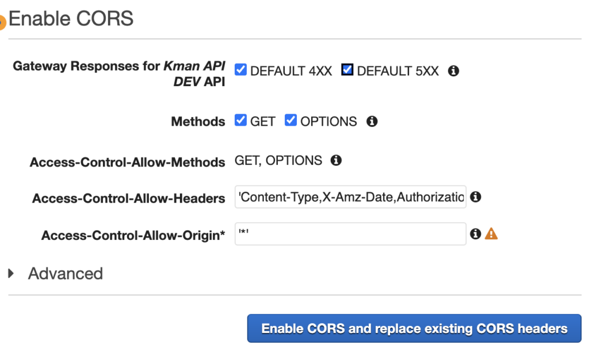Click info icon beside Methods OPTIONS checkbox

(372, 121)
